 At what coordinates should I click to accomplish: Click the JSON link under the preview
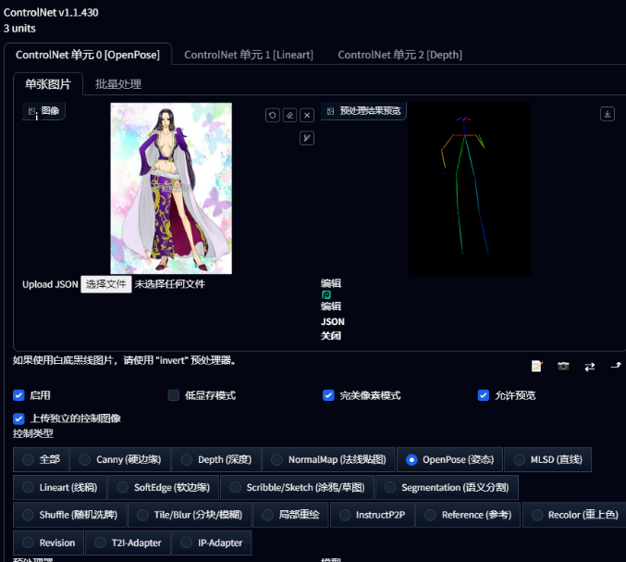(x=333, y=322)
